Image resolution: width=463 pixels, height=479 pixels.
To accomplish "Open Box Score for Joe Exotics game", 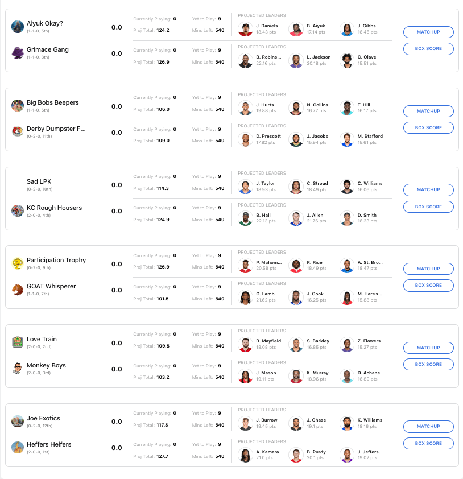I will coord(428,443).
